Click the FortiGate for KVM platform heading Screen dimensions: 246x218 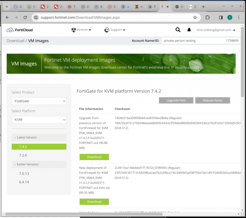coord(119,91)
